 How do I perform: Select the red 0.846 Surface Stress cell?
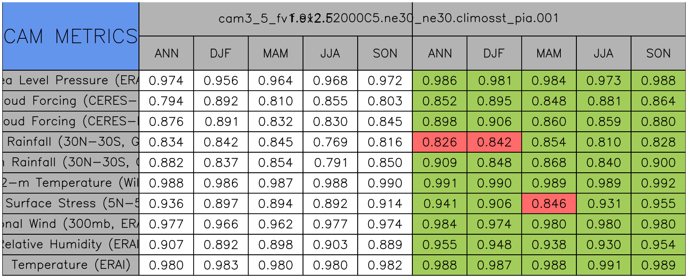549,204
